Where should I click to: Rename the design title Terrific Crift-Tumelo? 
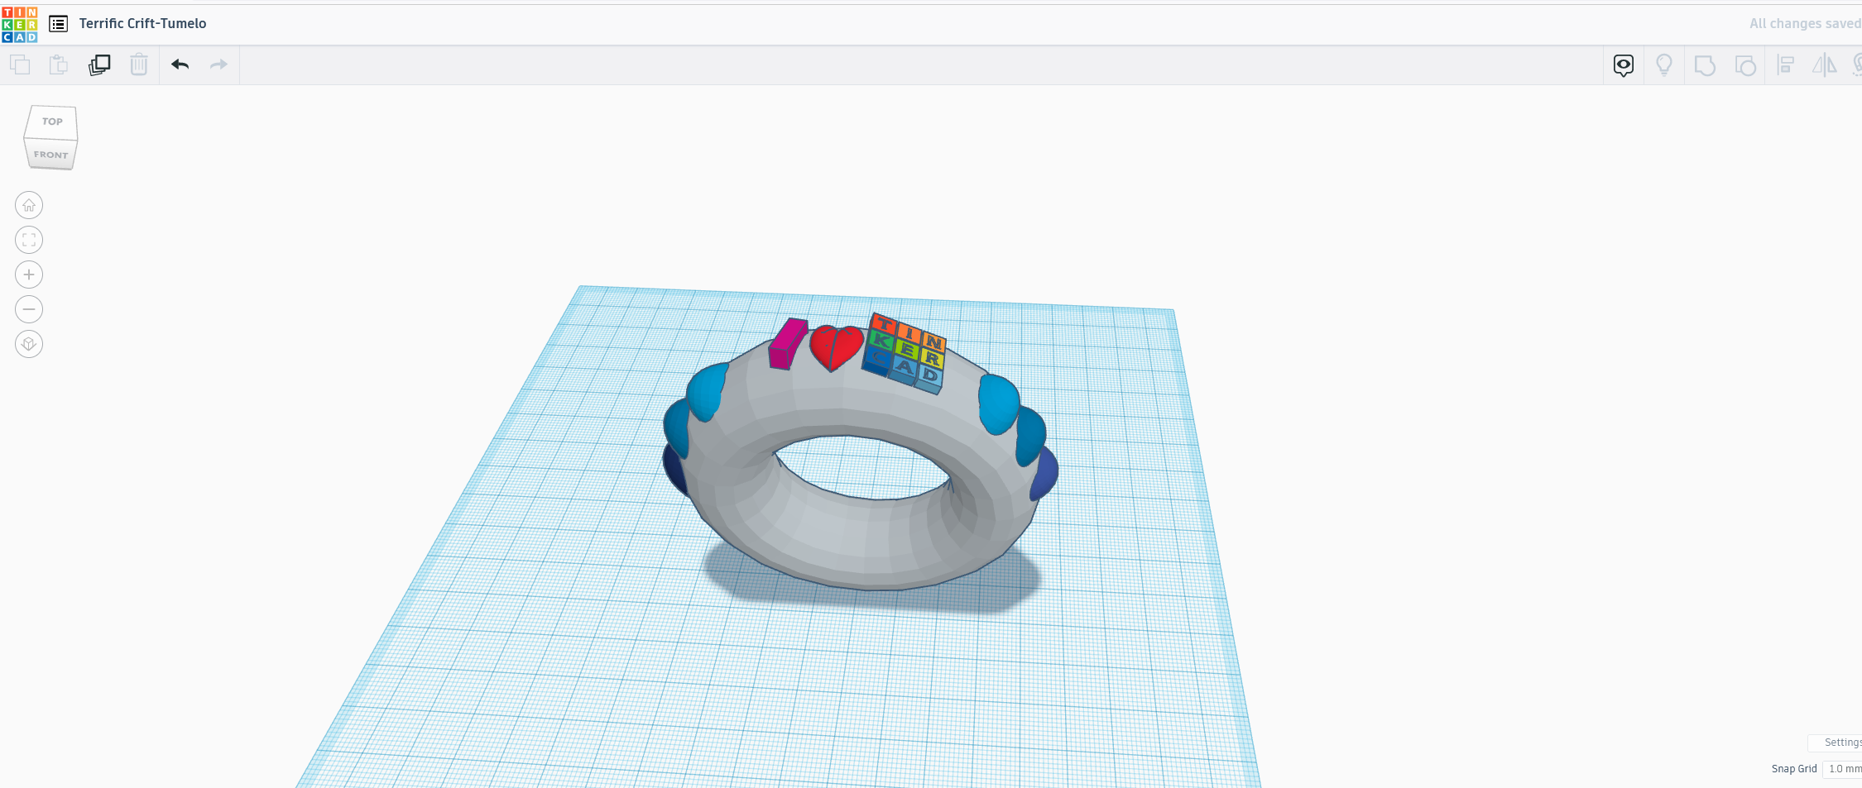coord(142,24)
